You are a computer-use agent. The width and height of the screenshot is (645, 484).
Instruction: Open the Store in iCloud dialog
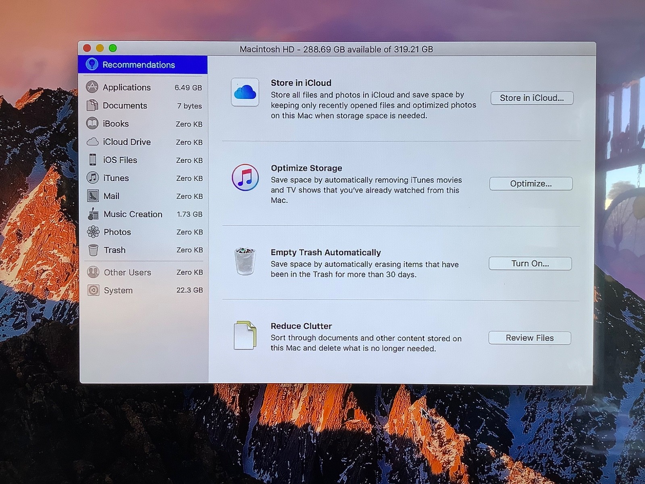[x=532, y=98]
